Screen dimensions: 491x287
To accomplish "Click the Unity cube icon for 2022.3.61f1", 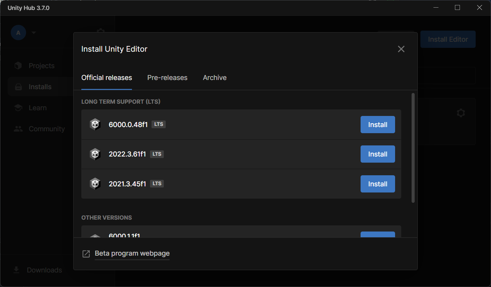I will [95, 154].
